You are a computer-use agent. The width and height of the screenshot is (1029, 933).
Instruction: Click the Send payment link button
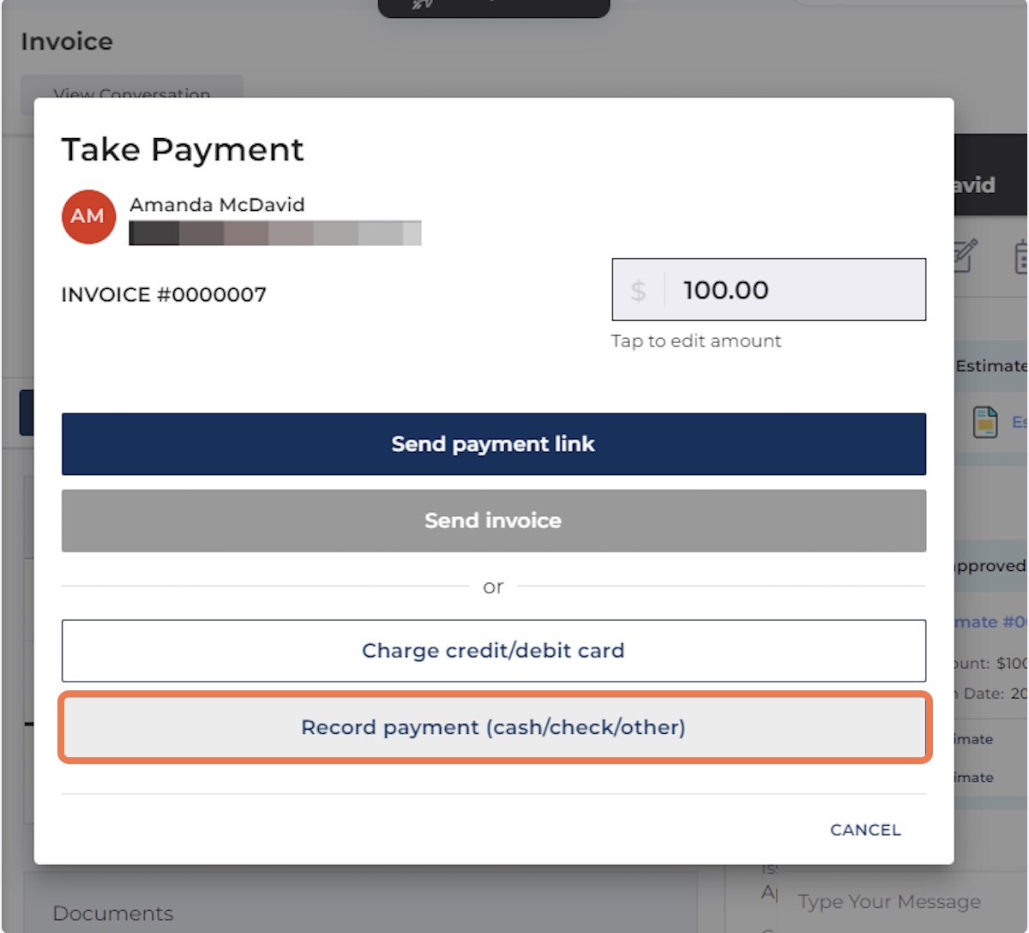[493, 444]
